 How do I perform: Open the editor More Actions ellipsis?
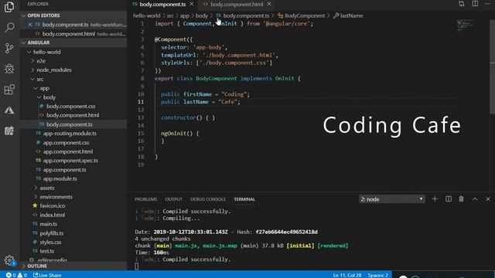pos(488,4)
